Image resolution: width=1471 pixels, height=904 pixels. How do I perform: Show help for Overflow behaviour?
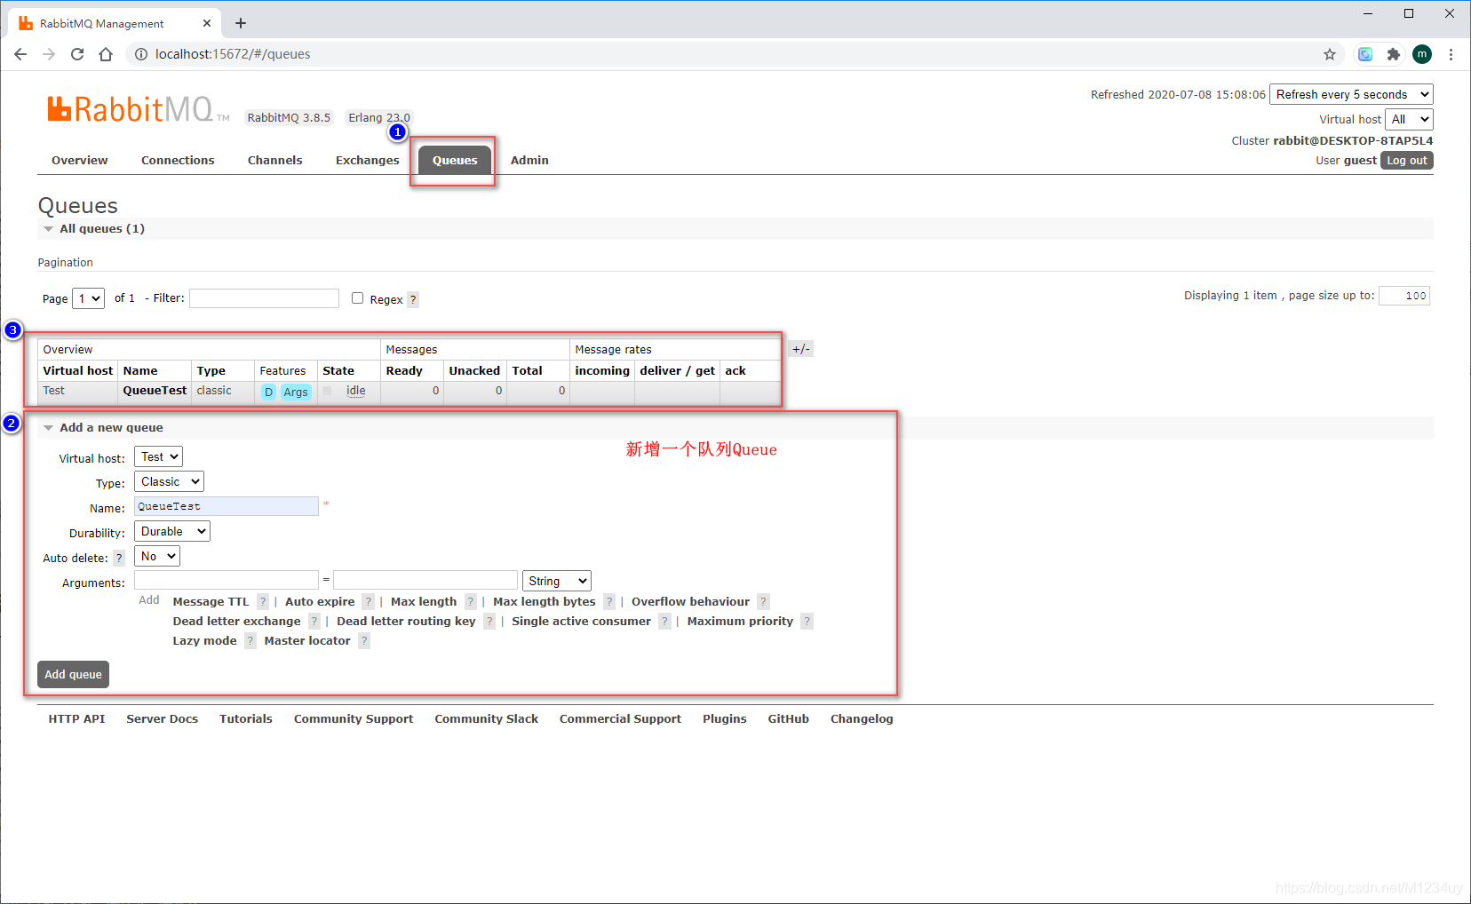click(764, 602)
